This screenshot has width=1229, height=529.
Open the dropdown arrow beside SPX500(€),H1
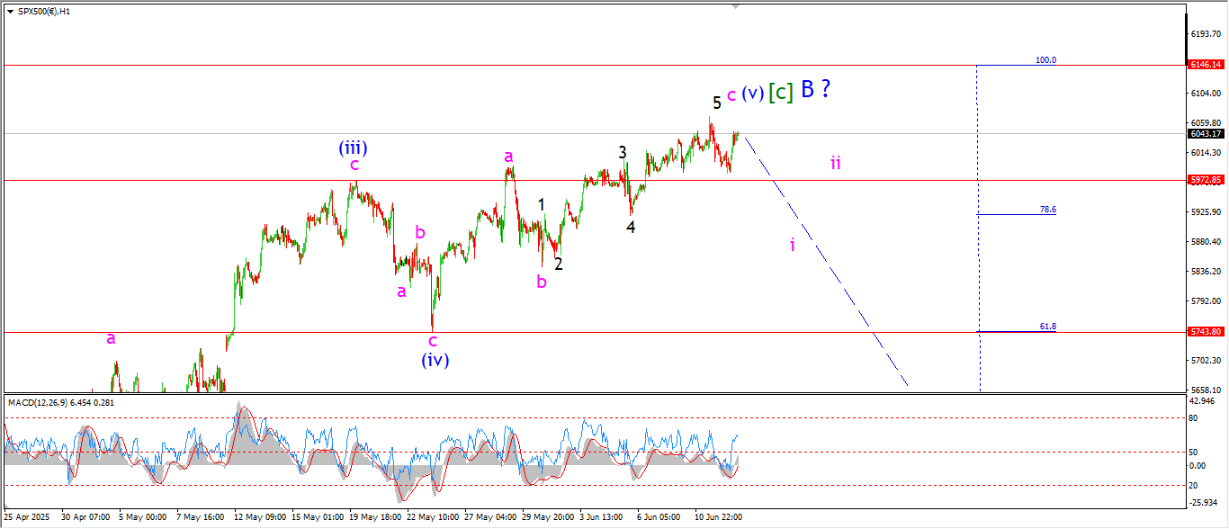click(x=10, y=11)
